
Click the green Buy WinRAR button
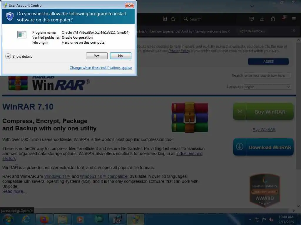pos(263,112)
